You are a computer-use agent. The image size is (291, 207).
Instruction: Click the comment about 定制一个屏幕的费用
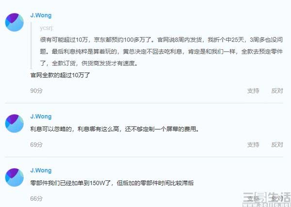pos(114,129)
